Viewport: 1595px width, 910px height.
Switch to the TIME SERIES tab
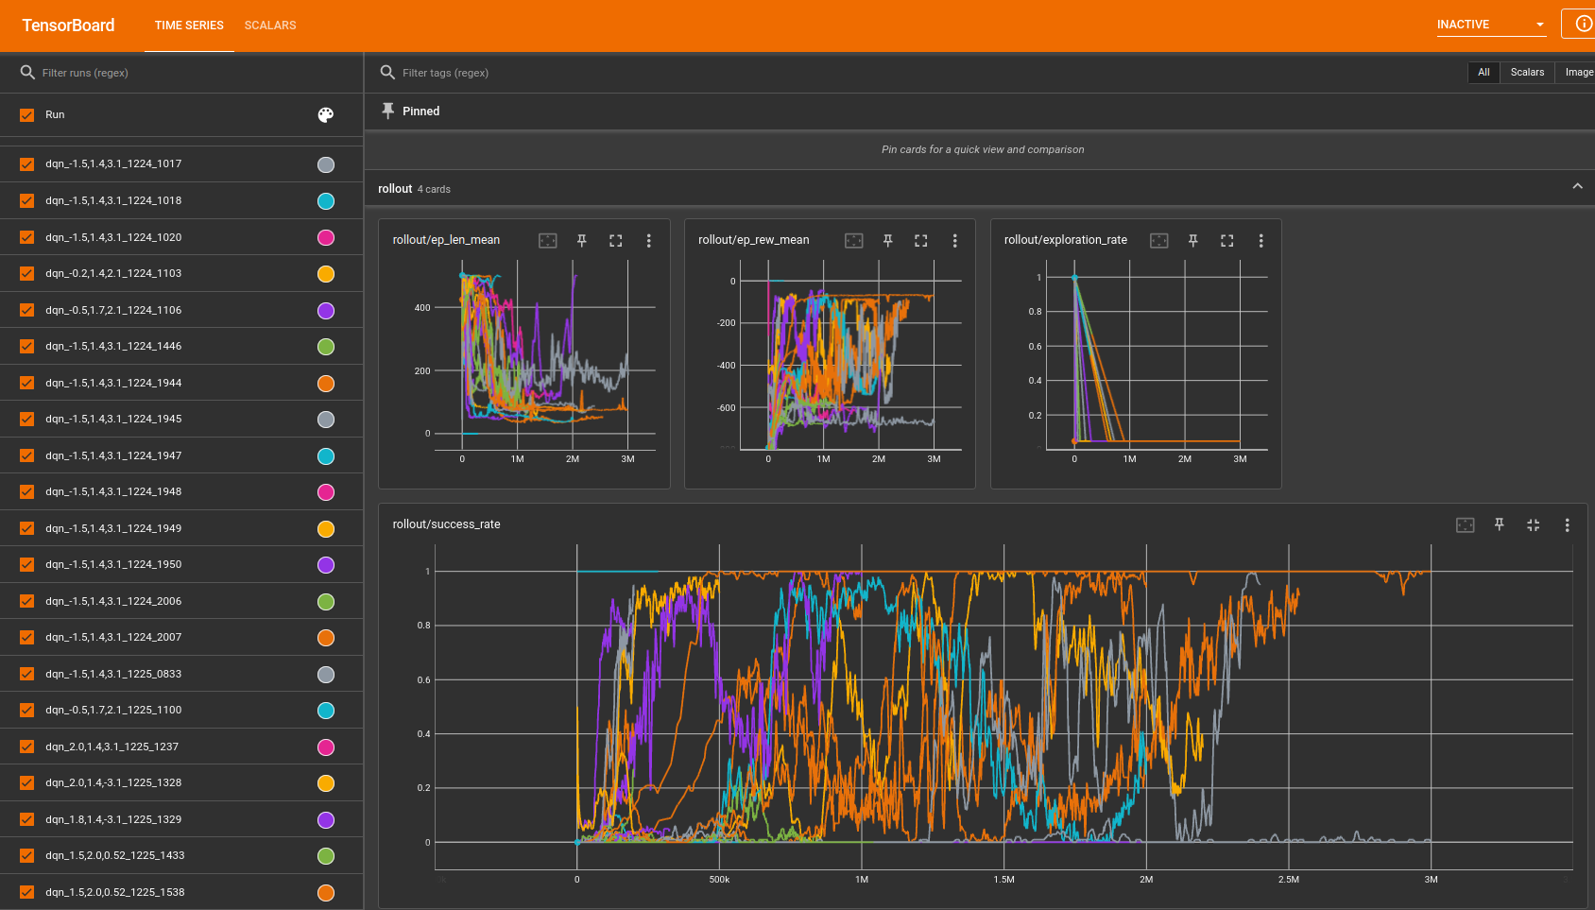coord(189,26)
